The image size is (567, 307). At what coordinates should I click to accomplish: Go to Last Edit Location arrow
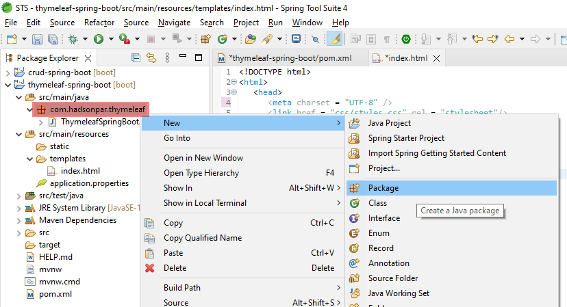click(x=477, y=39)
